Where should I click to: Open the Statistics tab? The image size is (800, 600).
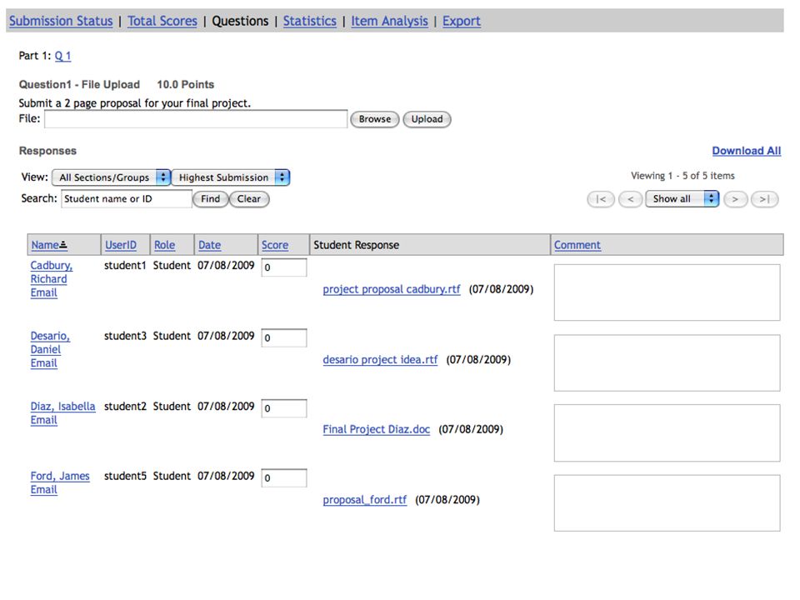pyautogui.click(x=310, y=21)
